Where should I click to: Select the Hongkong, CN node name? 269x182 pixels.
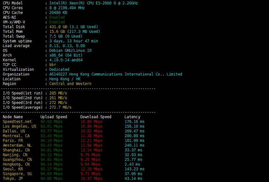pos(16,164)
